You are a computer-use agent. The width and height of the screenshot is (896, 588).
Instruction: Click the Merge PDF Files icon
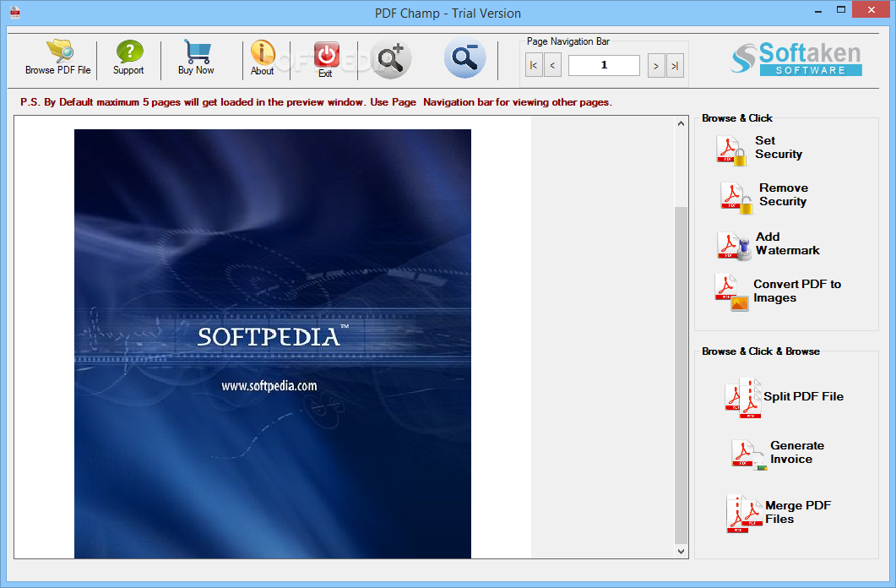(x=745, y=514)
